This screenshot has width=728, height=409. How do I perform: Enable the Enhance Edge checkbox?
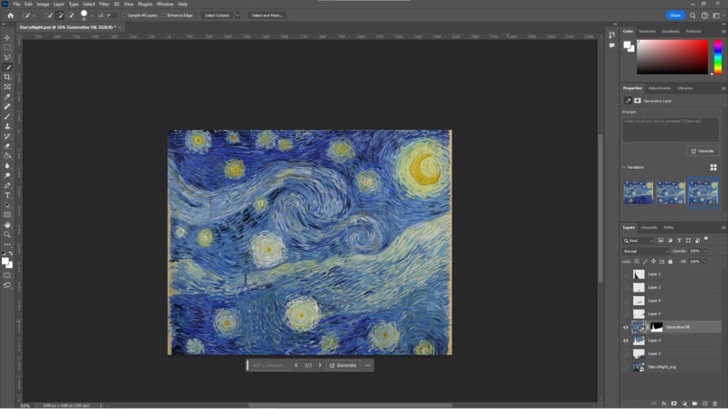163,15
